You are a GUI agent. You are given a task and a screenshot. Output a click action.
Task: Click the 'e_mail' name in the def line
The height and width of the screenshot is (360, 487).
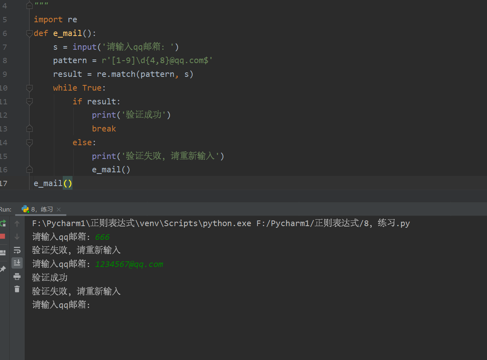point(68,33)
